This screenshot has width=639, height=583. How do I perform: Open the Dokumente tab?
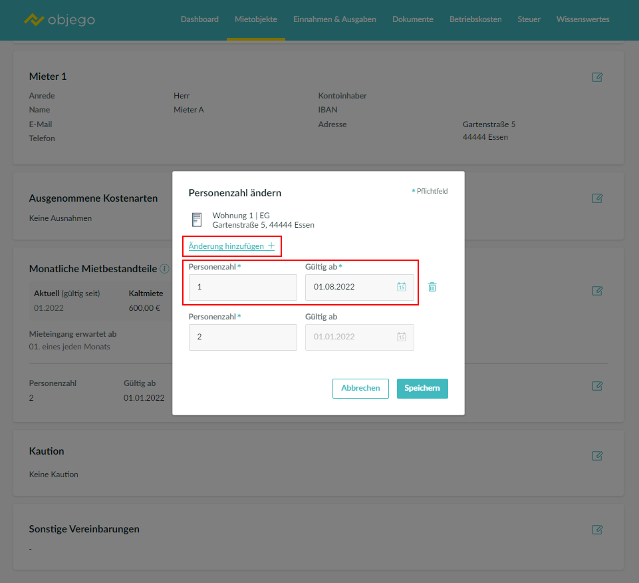coord(412,19)
